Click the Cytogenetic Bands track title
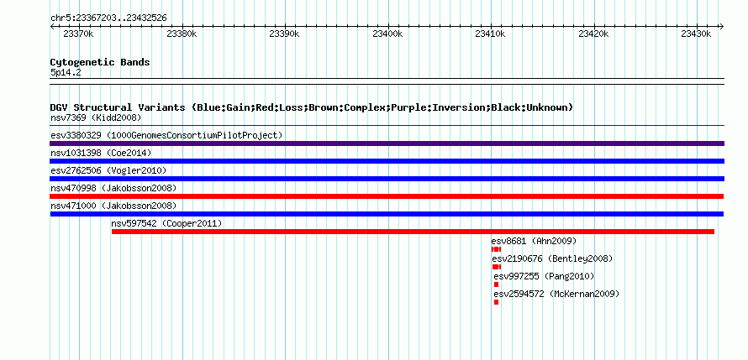 [x=100, y=62]
